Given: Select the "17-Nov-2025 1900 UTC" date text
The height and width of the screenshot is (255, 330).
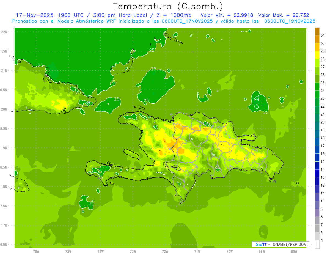Looking at the screenshot, I should click(x=50, y=15).
